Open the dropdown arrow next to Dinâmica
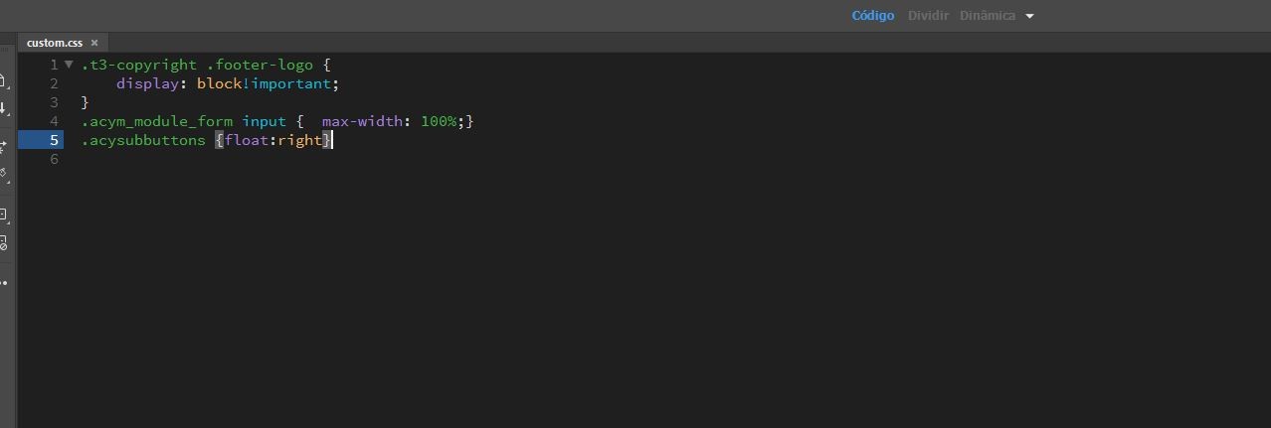The height and width of the screenshot is (428, 1271). pyautogui.click(x=1030, y=16)
